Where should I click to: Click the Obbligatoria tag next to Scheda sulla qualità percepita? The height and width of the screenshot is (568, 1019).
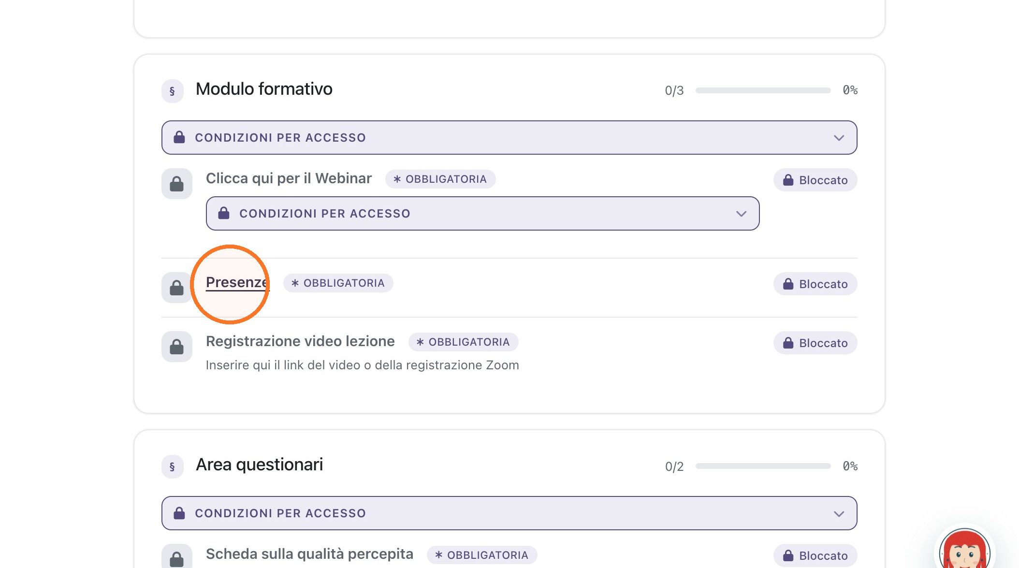[x=482, y=555]
